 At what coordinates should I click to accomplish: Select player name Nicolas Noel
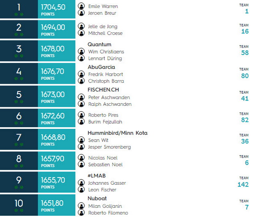103,158
